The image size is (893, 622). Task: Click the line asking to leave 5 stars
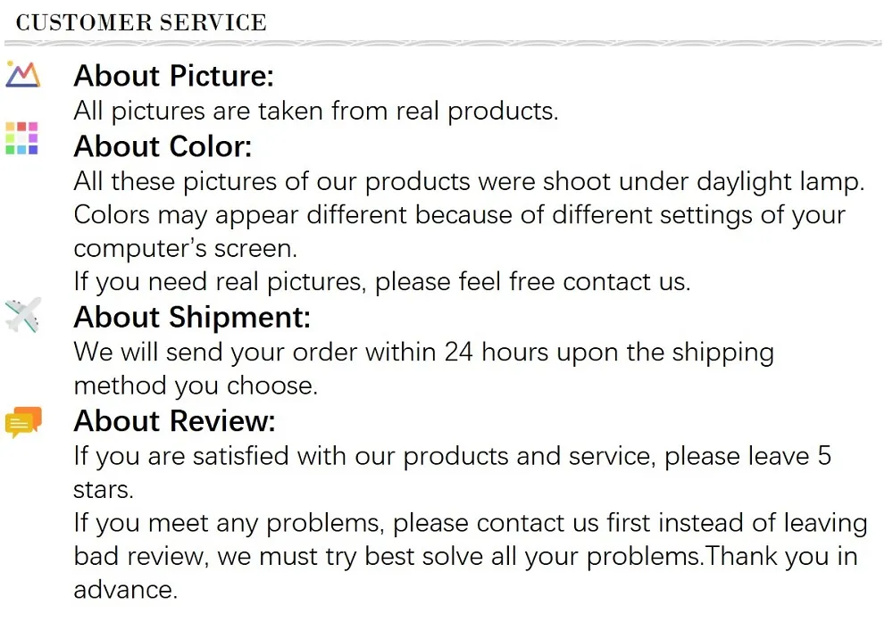(453, 456)
